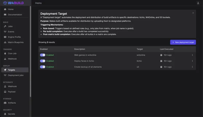Open the user profile avatar icon
This screenshot has height=117, width=203.
(198, 3)
